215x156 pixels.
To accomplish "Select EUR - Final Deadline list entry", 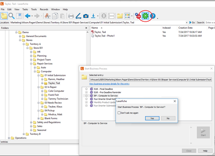I will [103, 89].
